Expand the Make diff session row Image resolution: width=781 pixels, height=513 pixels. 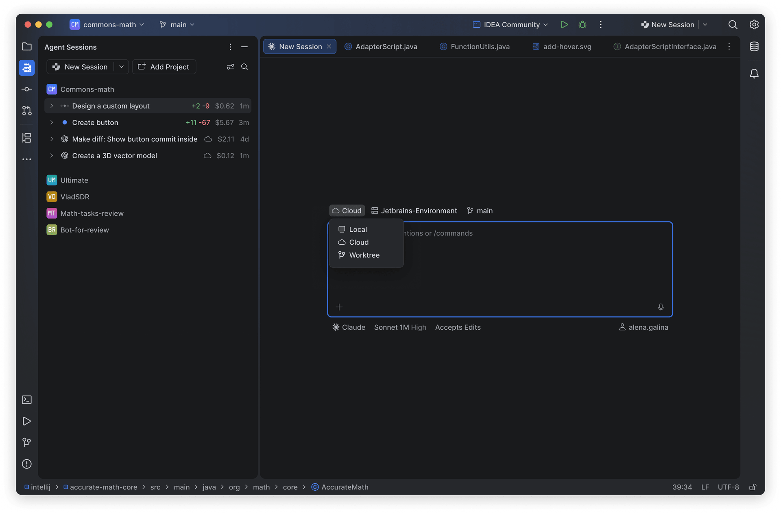[x=52, y=139]
